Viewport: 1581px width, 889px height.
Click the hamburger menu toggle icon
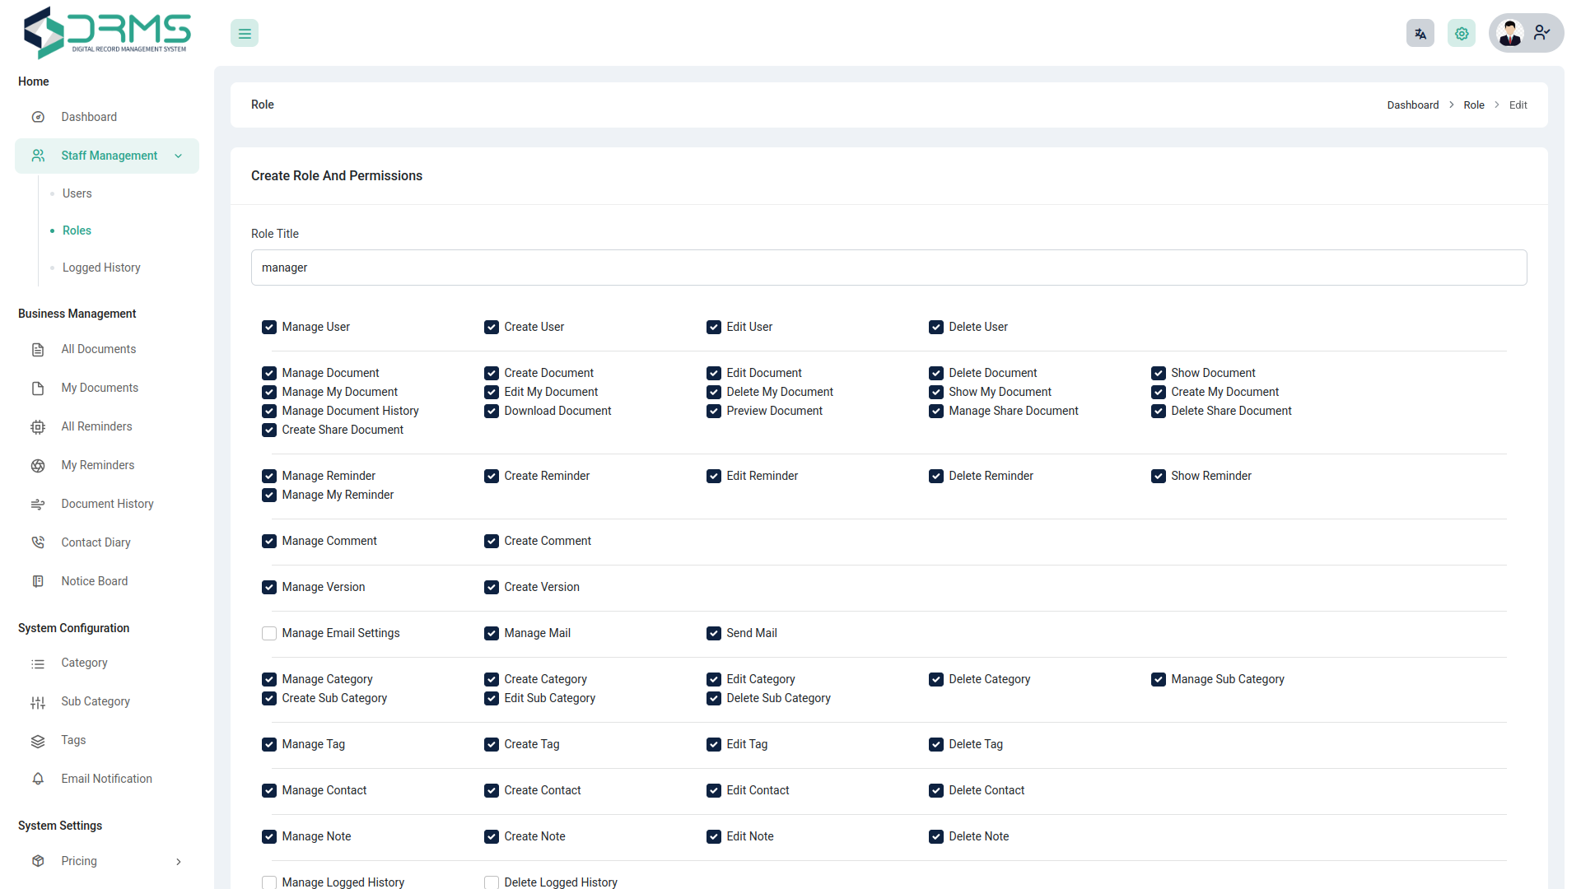245,34
